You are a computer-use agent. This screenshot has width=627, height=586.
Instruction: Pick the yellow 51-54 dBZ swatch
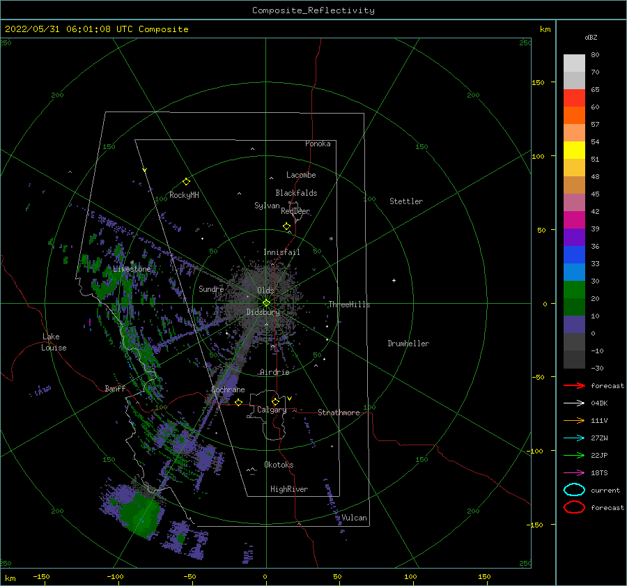[574, 150]
